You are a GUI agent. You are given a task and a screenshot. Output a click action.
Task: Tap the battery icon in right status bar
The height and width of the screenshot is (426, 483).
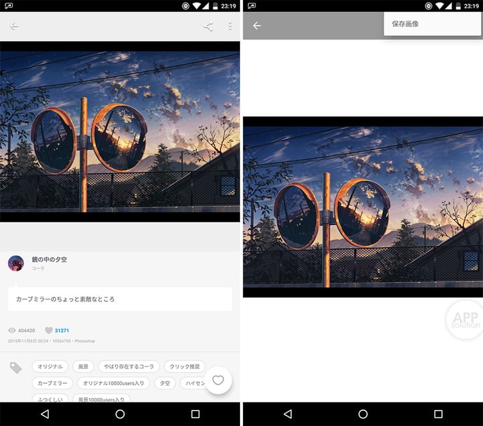click(x=458, y=6)
